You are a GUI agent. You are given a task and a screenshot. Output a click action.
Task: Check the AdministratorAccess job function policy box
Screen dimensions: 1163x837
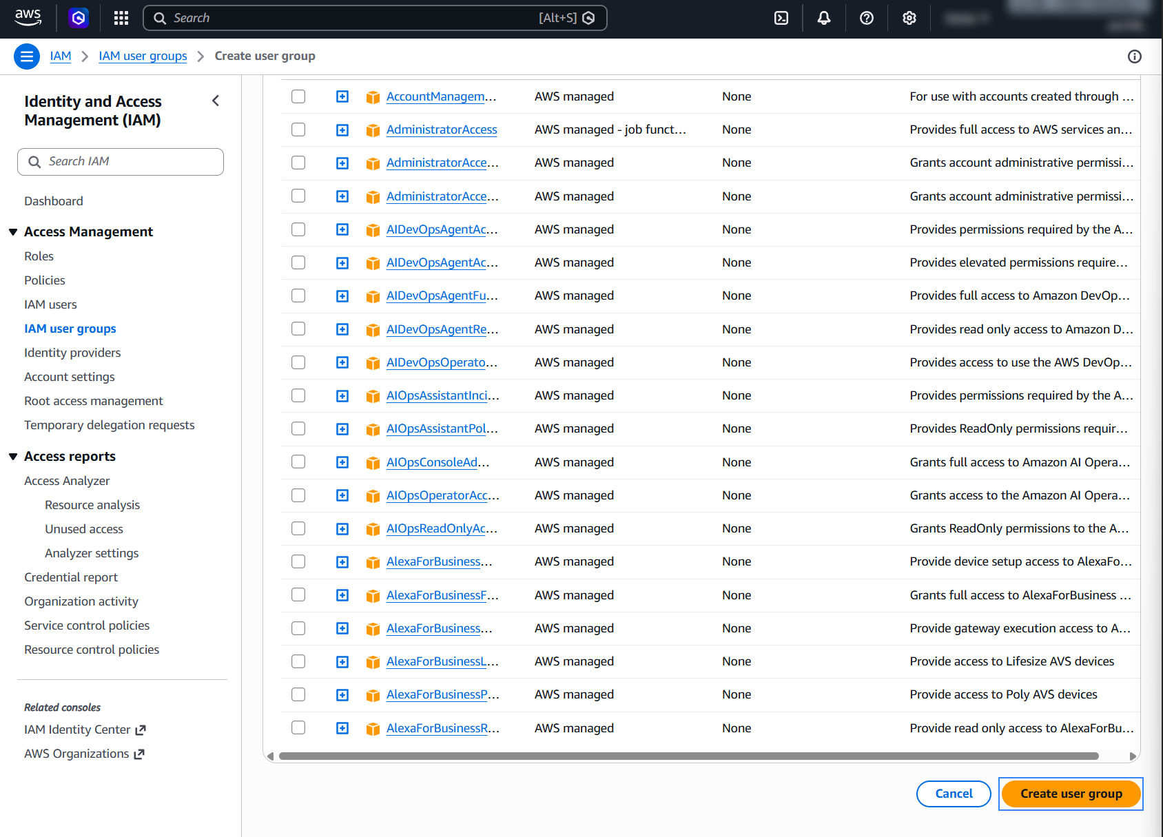(298, 130)
